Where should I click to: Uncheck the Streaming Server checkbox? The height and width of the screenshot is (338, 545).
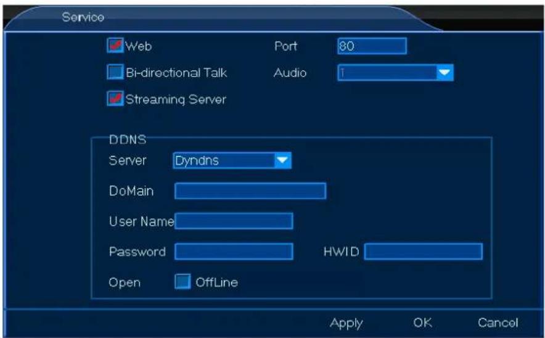coord(115,99)
